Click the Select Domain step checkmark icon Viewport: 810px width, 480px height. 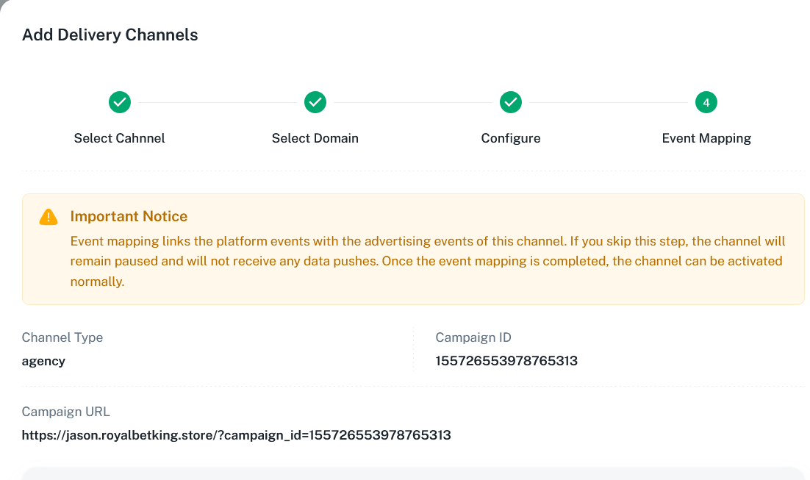pos(315,103)
